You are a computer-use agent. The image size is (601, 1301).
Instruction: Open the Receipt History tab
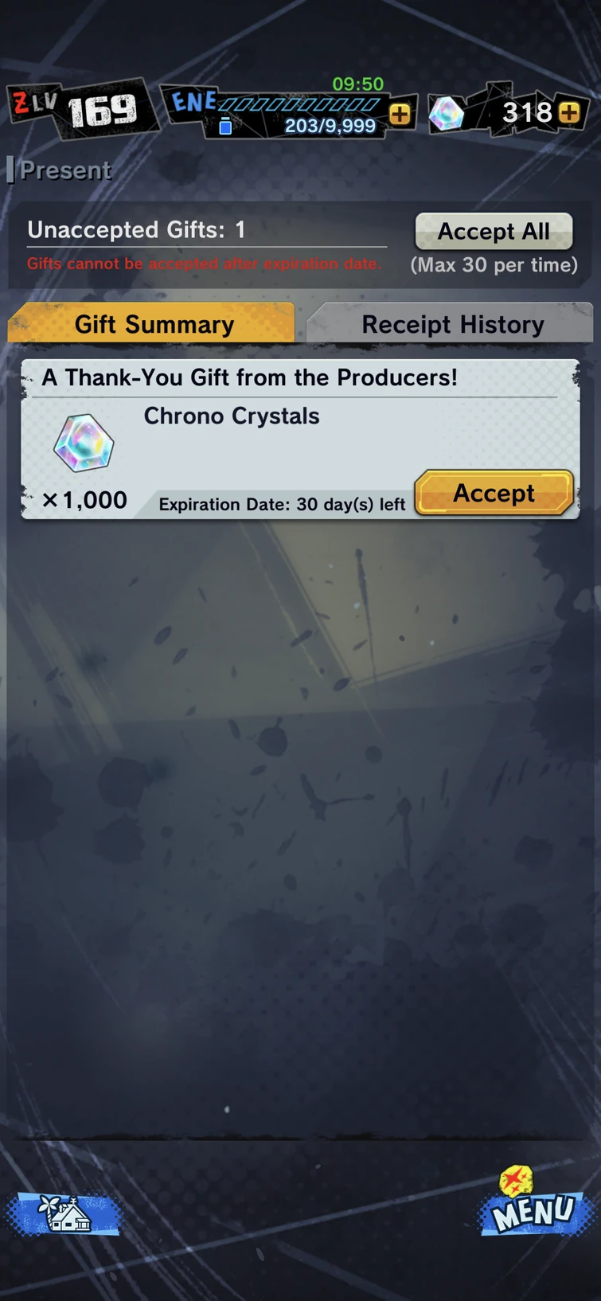tap(451, 323)
